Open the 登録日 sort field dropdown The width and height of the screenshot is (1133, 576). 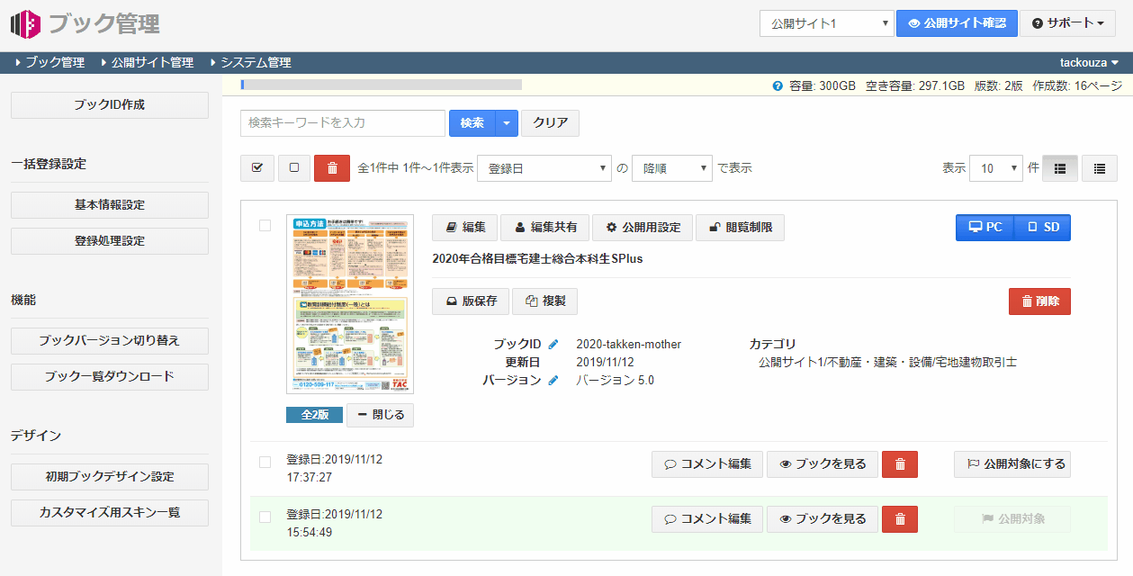[544, 168]
